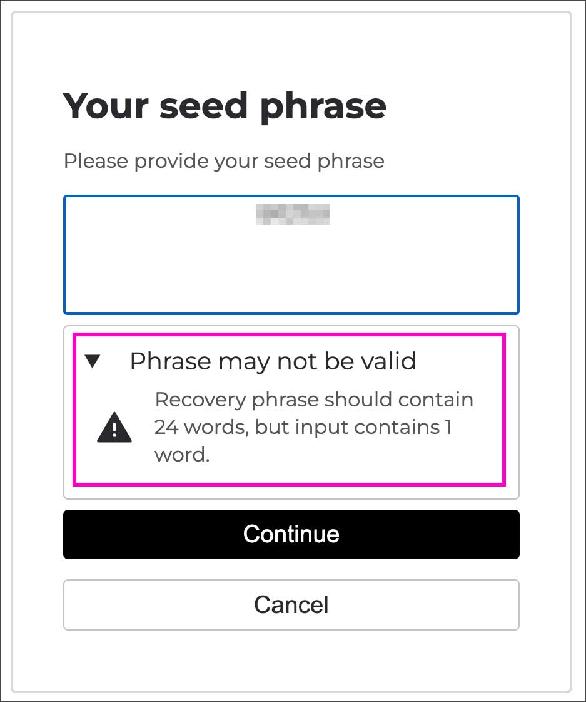Click the word "phrase" in the page heading
Screen dimensions: 586x702
point(323,106)
